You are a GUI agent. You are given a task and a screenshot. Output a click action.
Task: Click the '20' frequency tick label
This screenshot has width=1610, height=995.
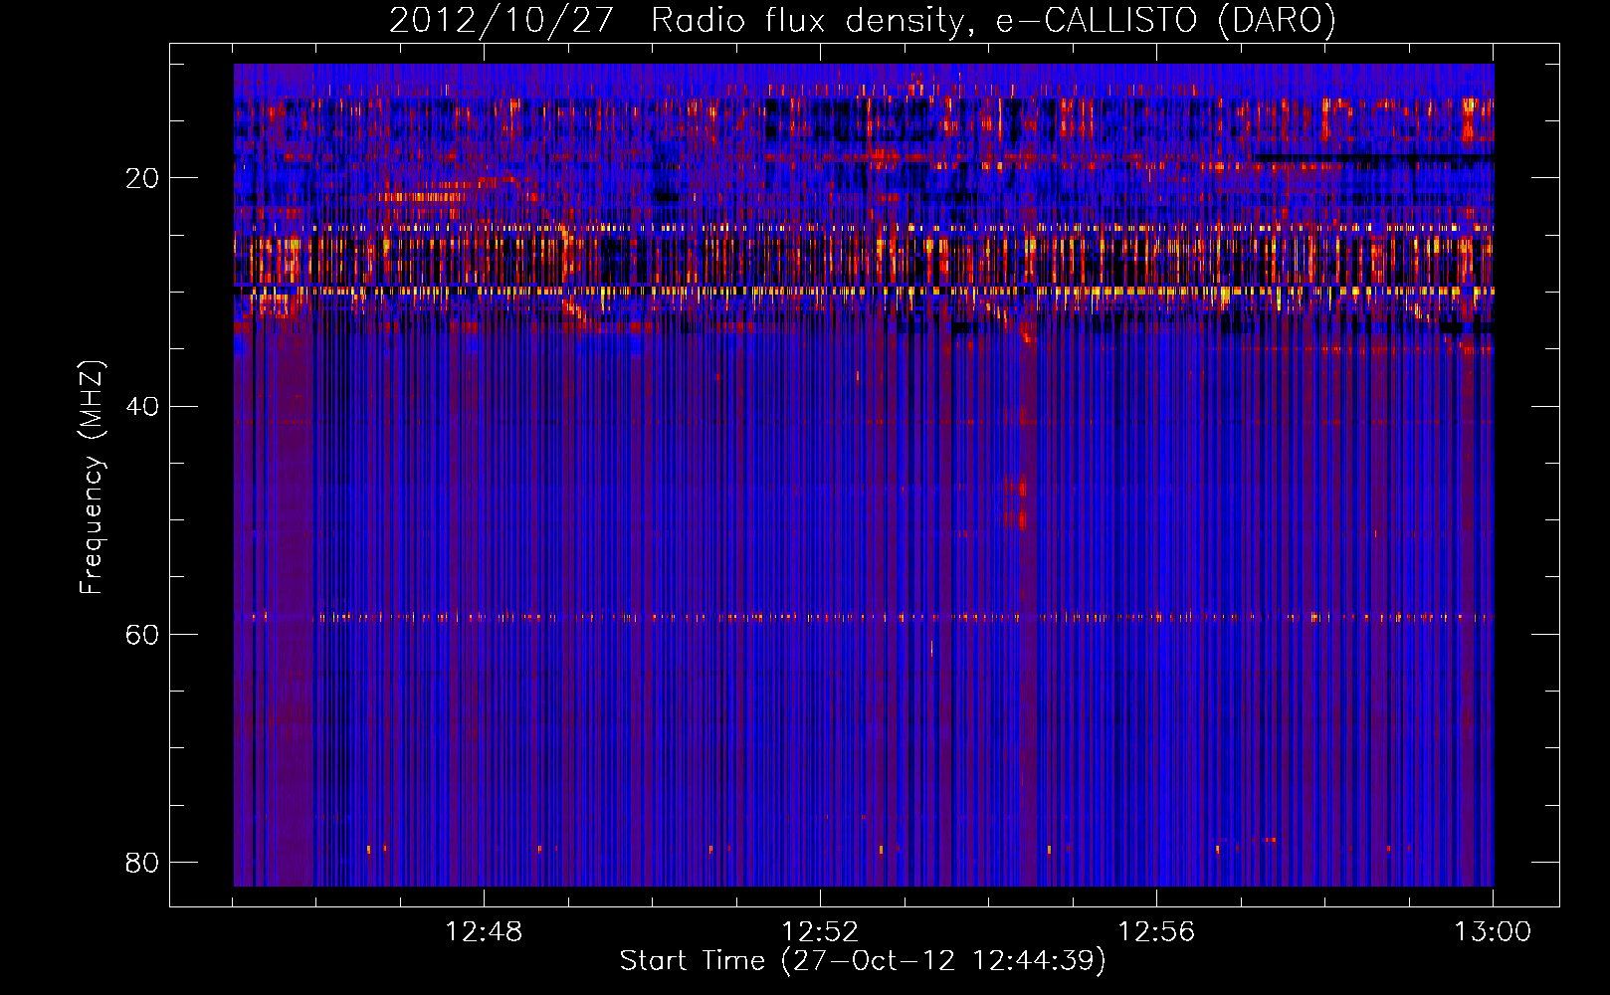(142, 179)
